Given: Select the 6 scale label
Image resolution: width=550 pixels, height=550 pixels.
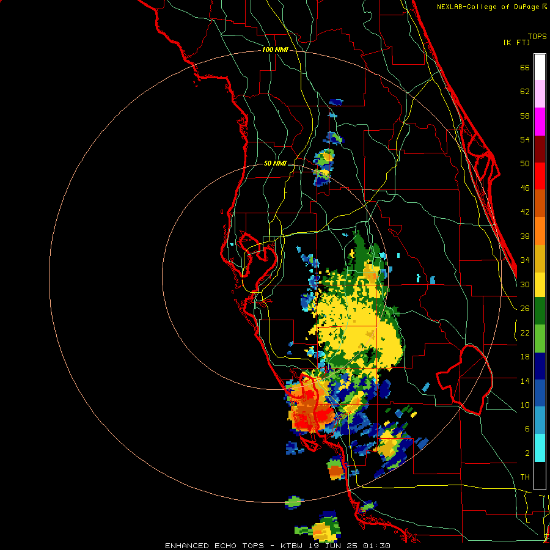Looking at the screenshot, I should (527, 429).
